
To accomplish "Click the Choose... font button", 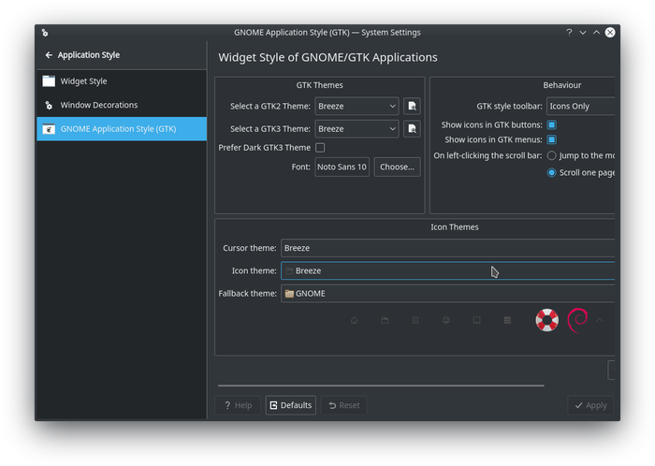I will coord(397,167).
